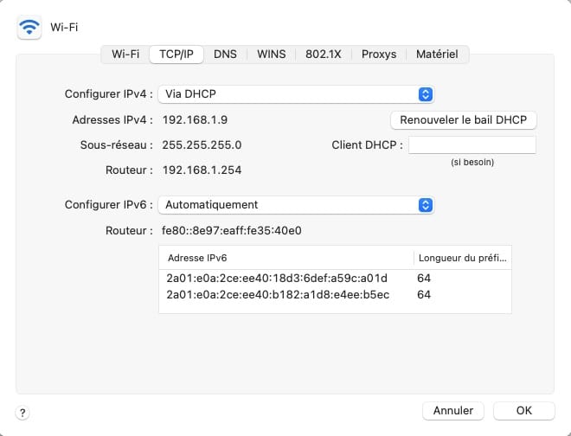Switch to the WINS tab
This screenshot has width=571, height=436.
pyautogui.click(x=271, y=54)
